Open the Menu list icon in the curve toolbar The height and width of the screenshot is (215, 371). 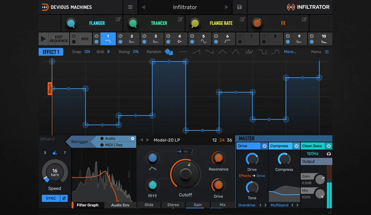[x=327, y=52]
